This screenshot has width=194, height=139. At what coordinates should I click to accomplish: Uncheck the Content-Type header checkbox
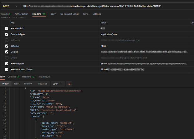[7, 34]
